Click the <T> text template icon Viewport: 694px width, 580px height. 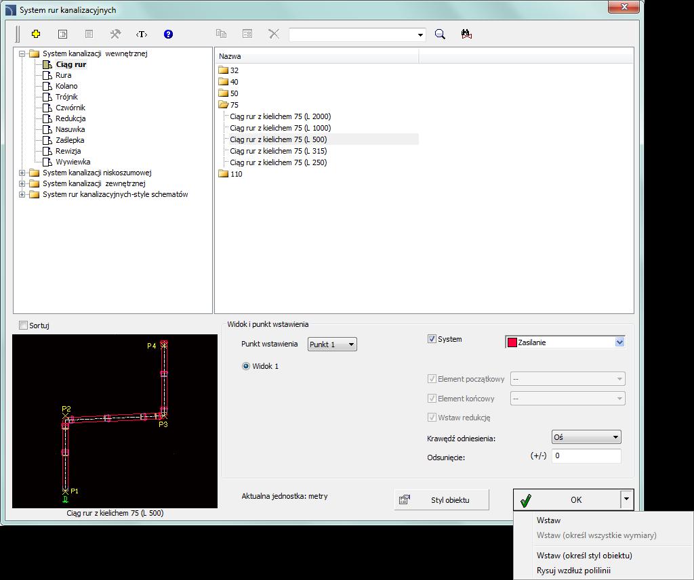142,34
